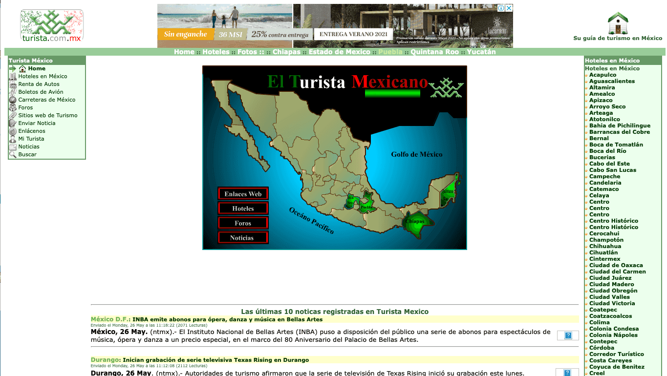
Task: Select the compass icon for Carreteras de México
Action: tap(13, 99)
